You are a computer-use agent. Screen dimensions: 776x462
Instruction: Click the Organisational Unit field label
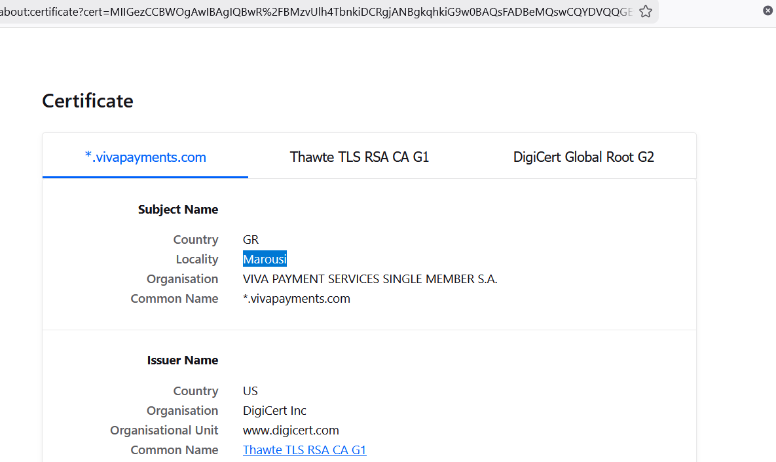click(164, 431)
